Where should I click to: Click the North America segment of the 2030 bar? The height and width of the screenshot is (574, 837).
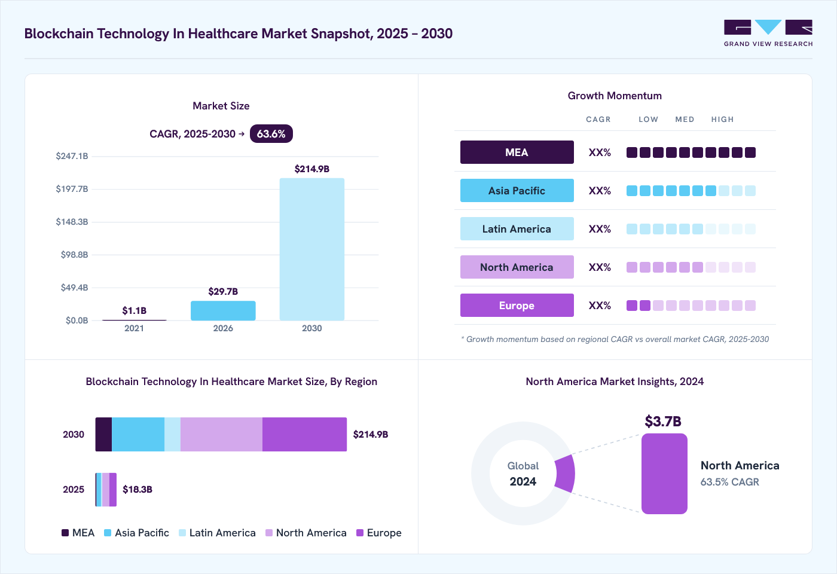pos(221,435)
